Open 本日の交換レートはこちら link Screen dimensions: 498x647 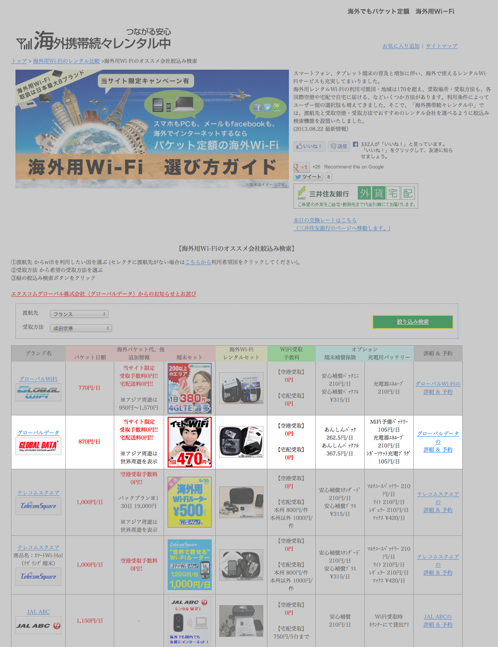[325, 220]
